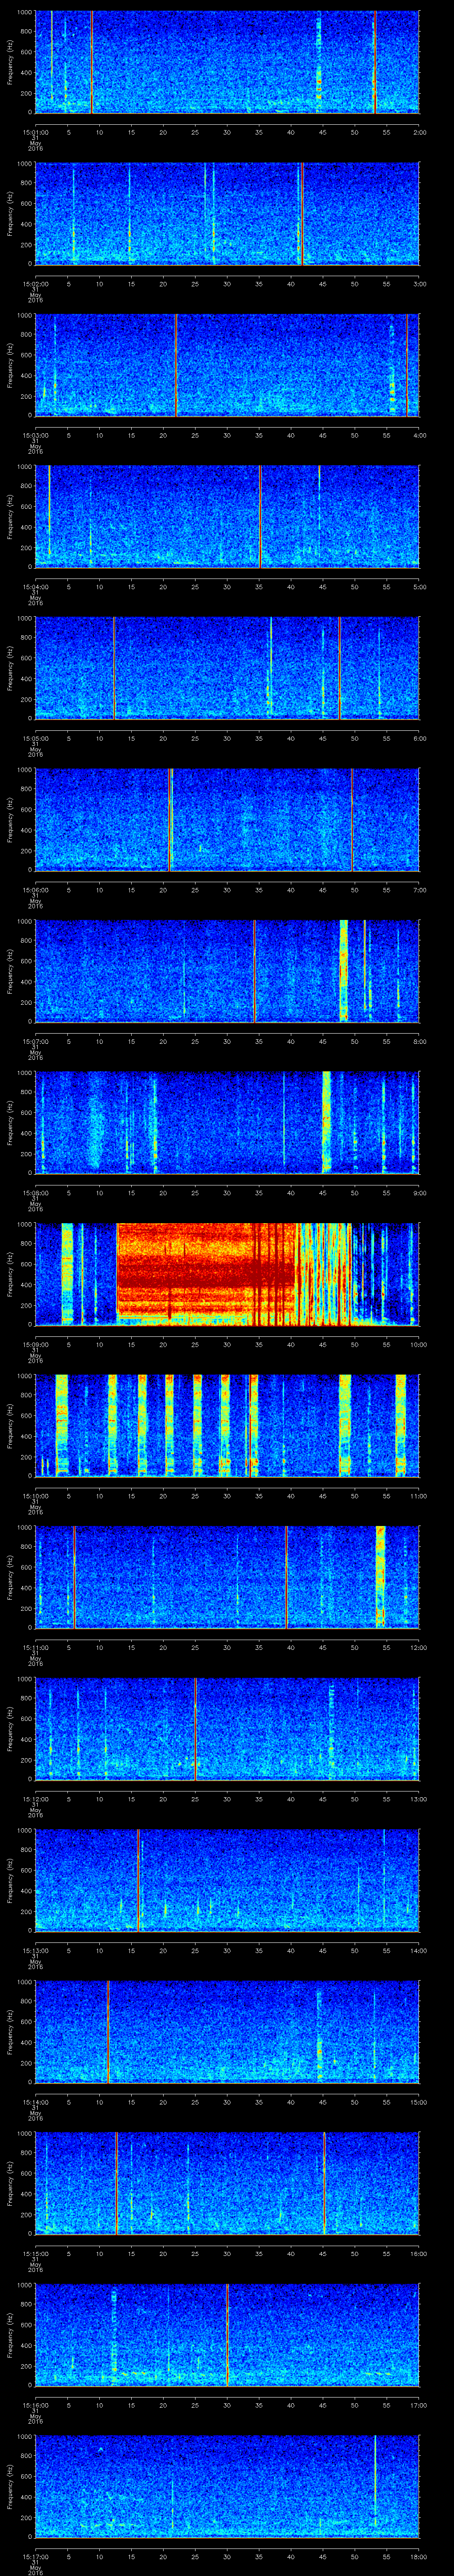The image size is (454, 2576).
Task: Click the 15:16:00 start time label
Action: [36, 2406]
